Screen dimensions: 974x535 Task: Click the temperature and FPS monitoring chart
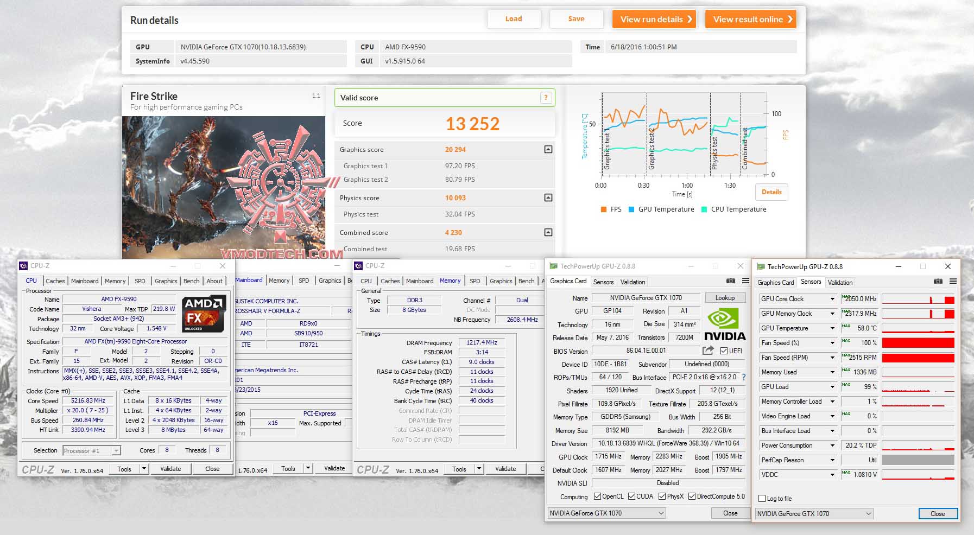tap(684, 134)
